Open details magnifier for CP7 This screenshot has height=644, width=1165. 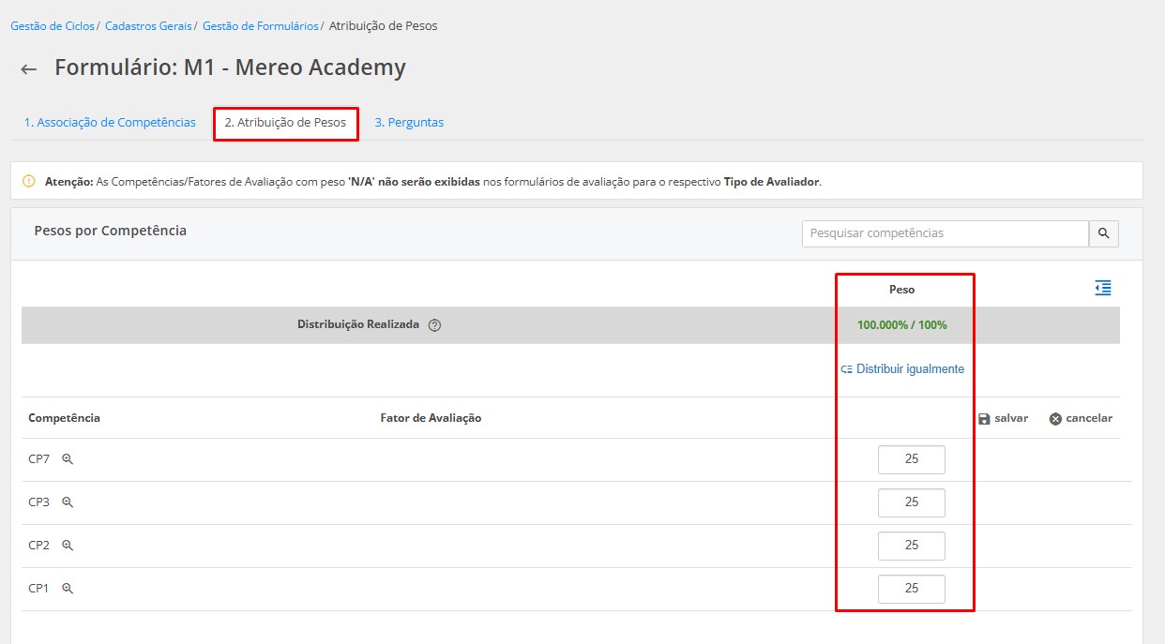[x=68, y=459]
